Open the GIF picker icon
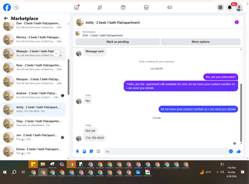The width and height of the screenshot is (249, 184). tap(99, 151)
